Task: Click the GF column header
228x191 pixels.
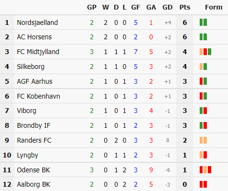Action: click(136, 7)
